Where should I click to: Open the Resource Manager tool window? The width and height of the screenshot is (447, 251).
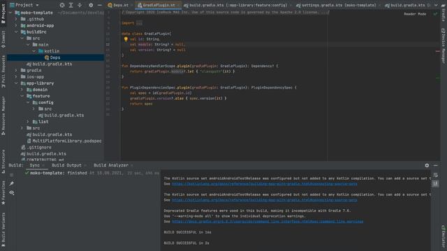coord(3,115)
